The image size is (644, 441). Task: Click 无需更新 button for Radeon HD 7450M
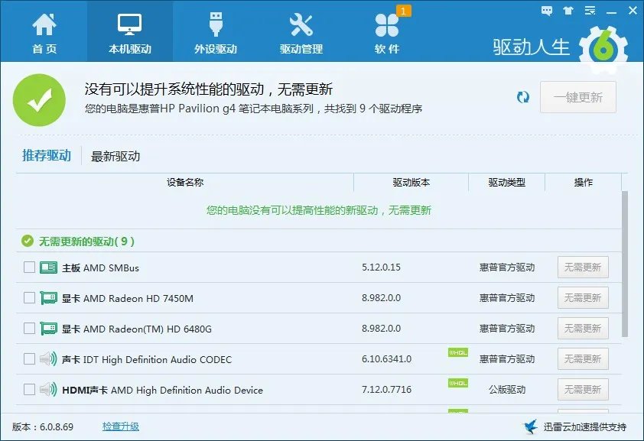pos(583,298)
